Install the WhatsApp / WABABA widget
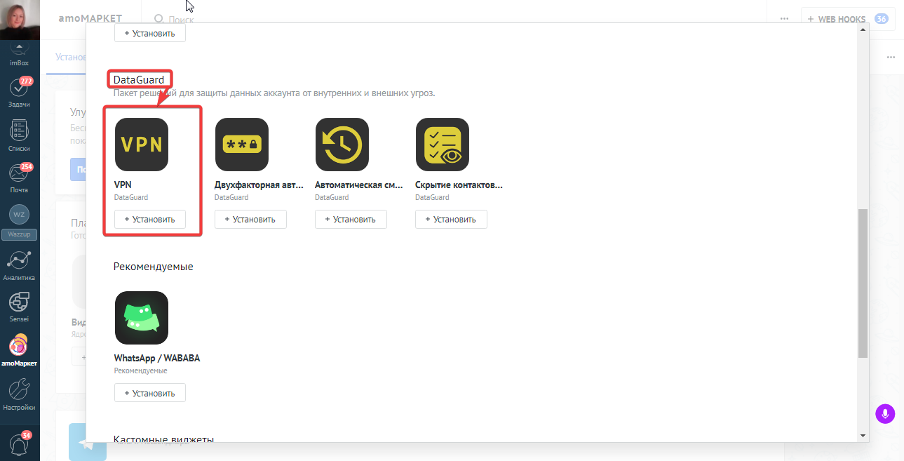The image size is (904, 461). click(150, 393)
